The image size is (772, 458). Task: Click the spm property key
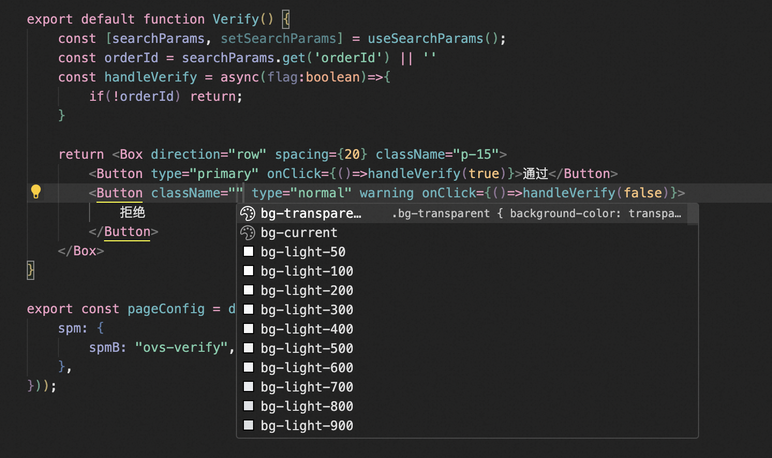coord(69,328)
